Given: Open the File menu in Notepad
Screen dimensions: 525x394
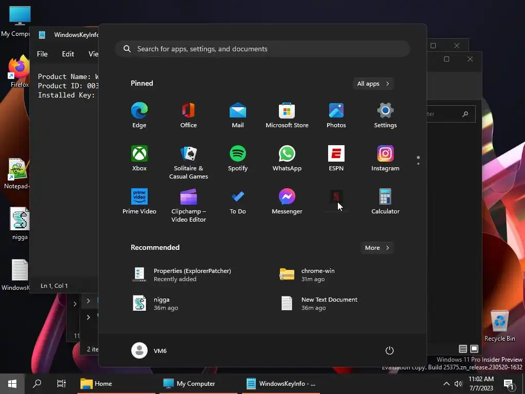Looking at the screenshot, I should pos(42,54).
